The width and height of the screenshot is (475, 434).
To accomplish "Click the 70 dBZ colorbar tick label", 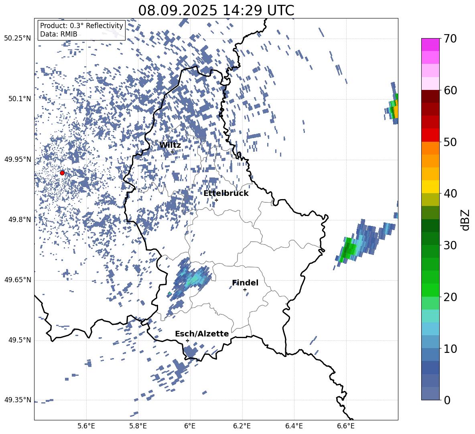I will coord(450,39).
